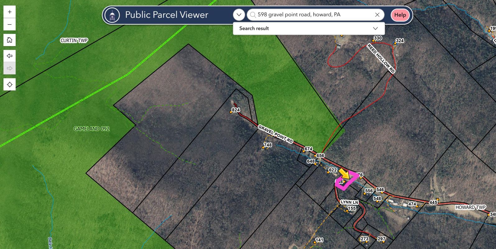Zoom out of the map
Viewport: 496px width, 249px height.
pyautogui.click(x=10, y=25)
